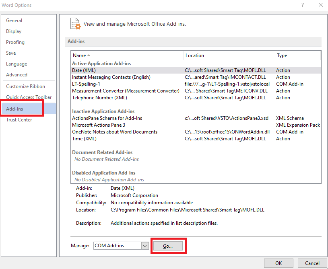The height and width of the screenshot is (269, 328).
Task: Confirm with the OK button
Action: tap(278, 263)
